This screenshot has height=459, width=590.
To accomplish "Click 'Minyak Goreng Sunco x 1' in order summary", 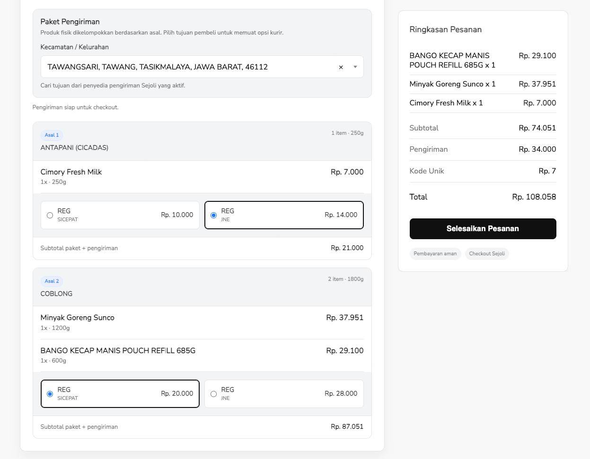I will [452, 84].
